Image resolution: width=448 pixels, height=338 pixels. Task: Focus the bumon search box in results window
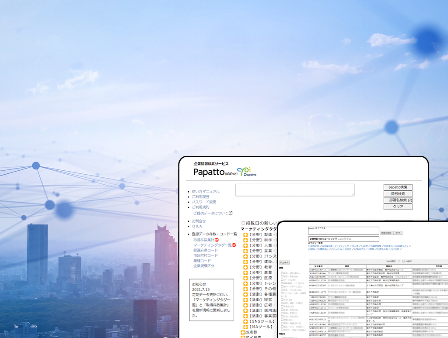coord(343,231)
